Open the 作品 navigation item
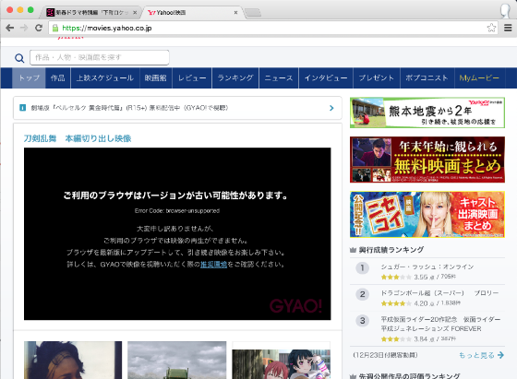This screenshot has width=517, height=379. (58, 78)
